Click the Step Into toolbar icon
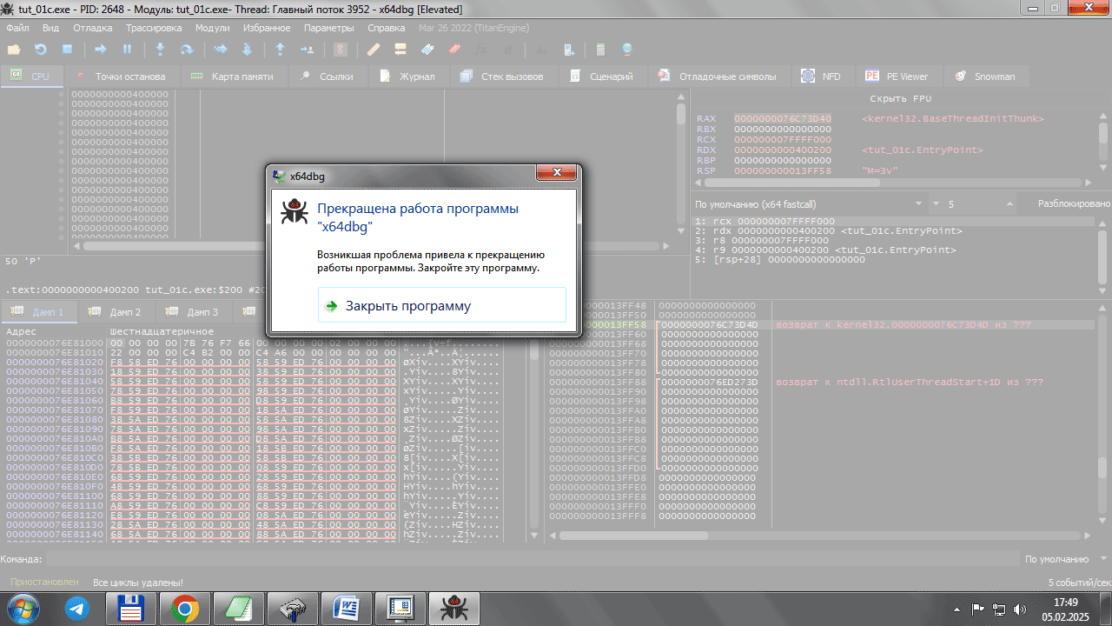Screen dimensions: 1112x626 161,50
